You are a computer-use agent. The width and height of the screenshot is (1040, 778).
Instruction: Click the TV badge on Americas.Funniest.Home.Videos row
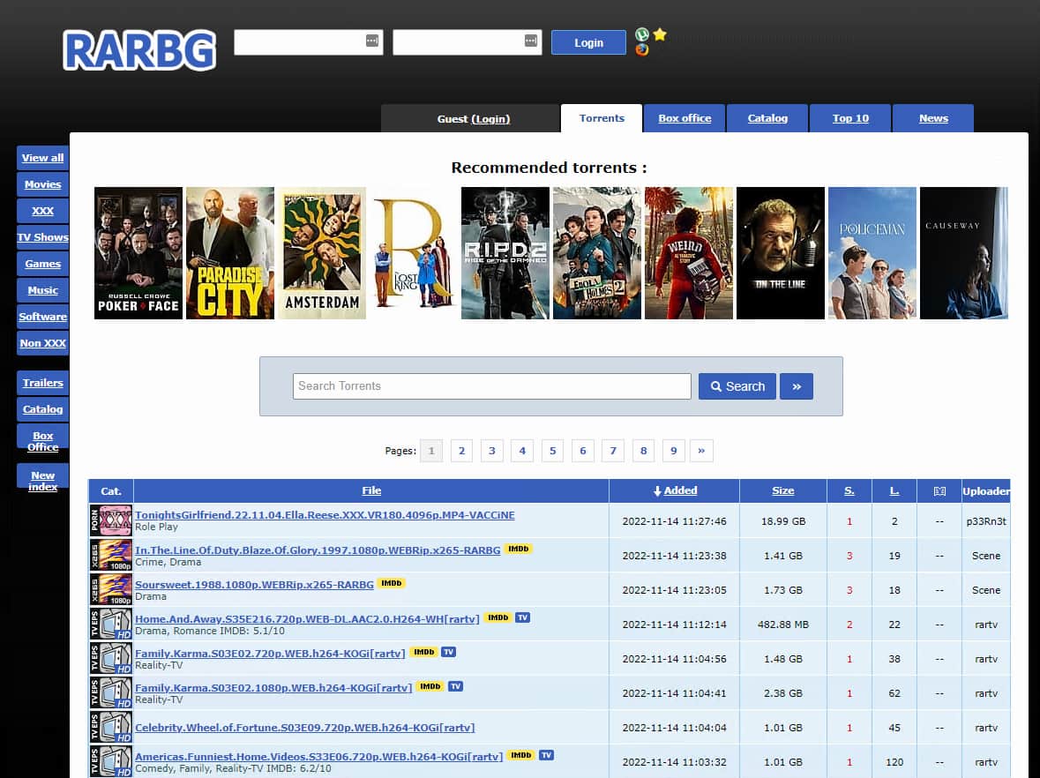pos(546,755)
